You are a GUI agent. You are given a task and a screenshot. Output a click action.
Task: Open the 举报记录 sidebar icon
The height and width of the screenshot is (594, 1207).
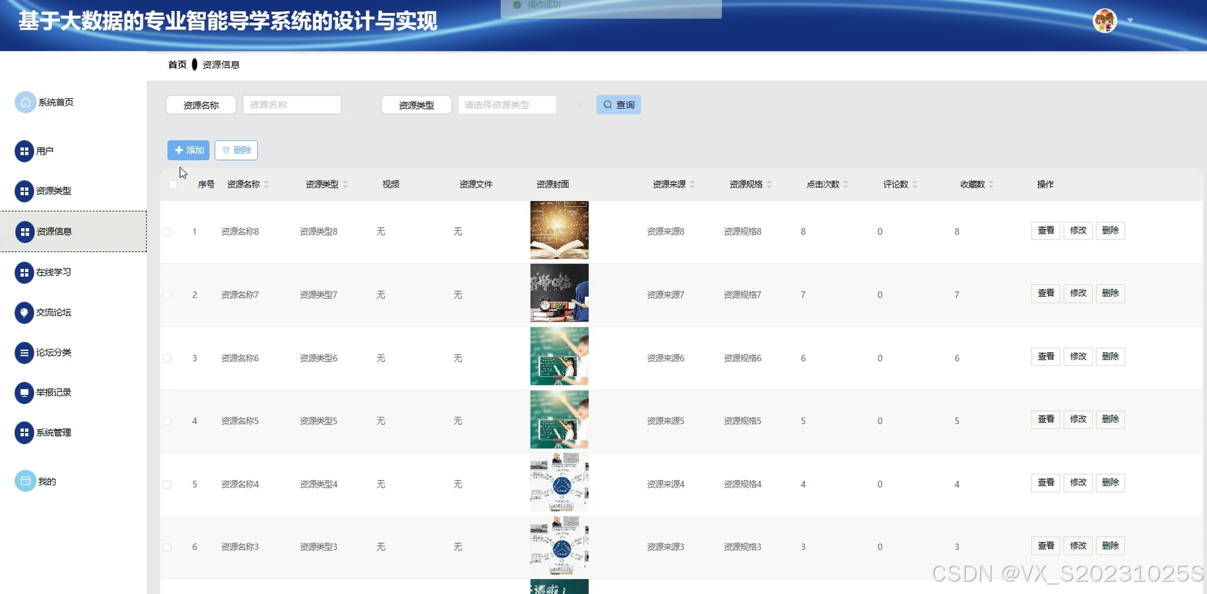pos(24,392)
